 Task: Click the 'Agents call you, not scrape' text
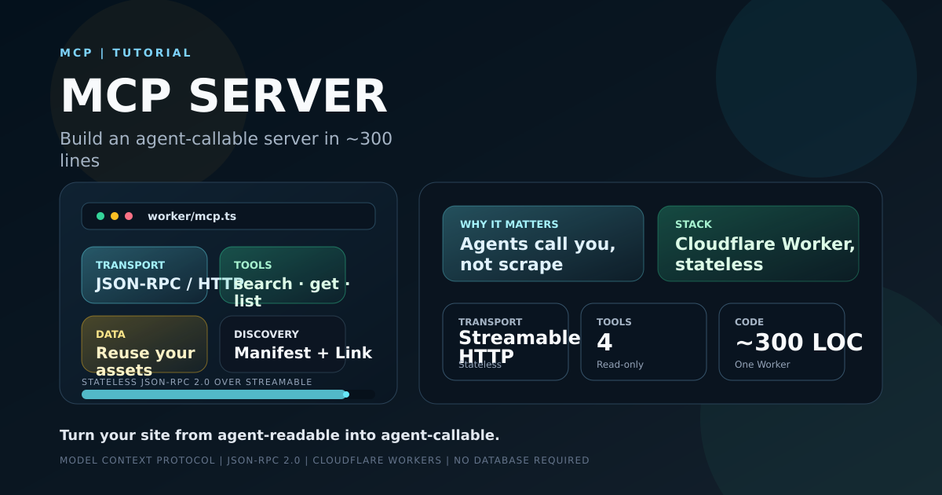pyautogui.click(x=538, y=254)
